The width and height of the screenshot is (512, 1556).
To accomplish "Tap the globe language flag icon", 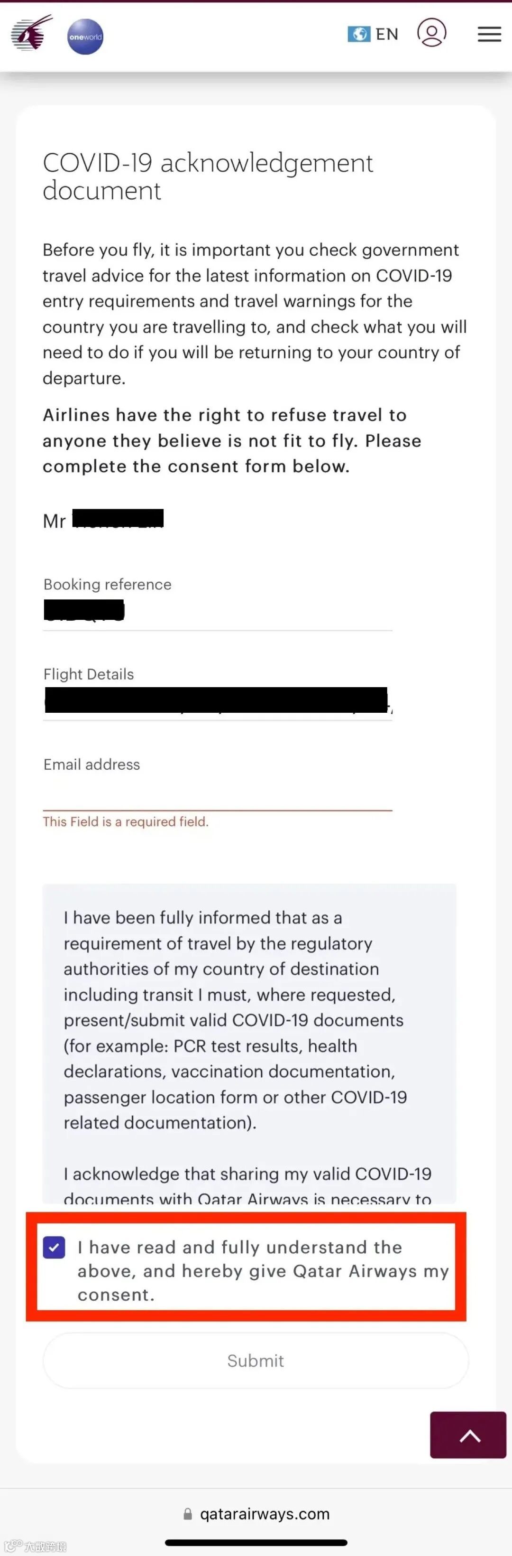I will click(x=359, y=35).
